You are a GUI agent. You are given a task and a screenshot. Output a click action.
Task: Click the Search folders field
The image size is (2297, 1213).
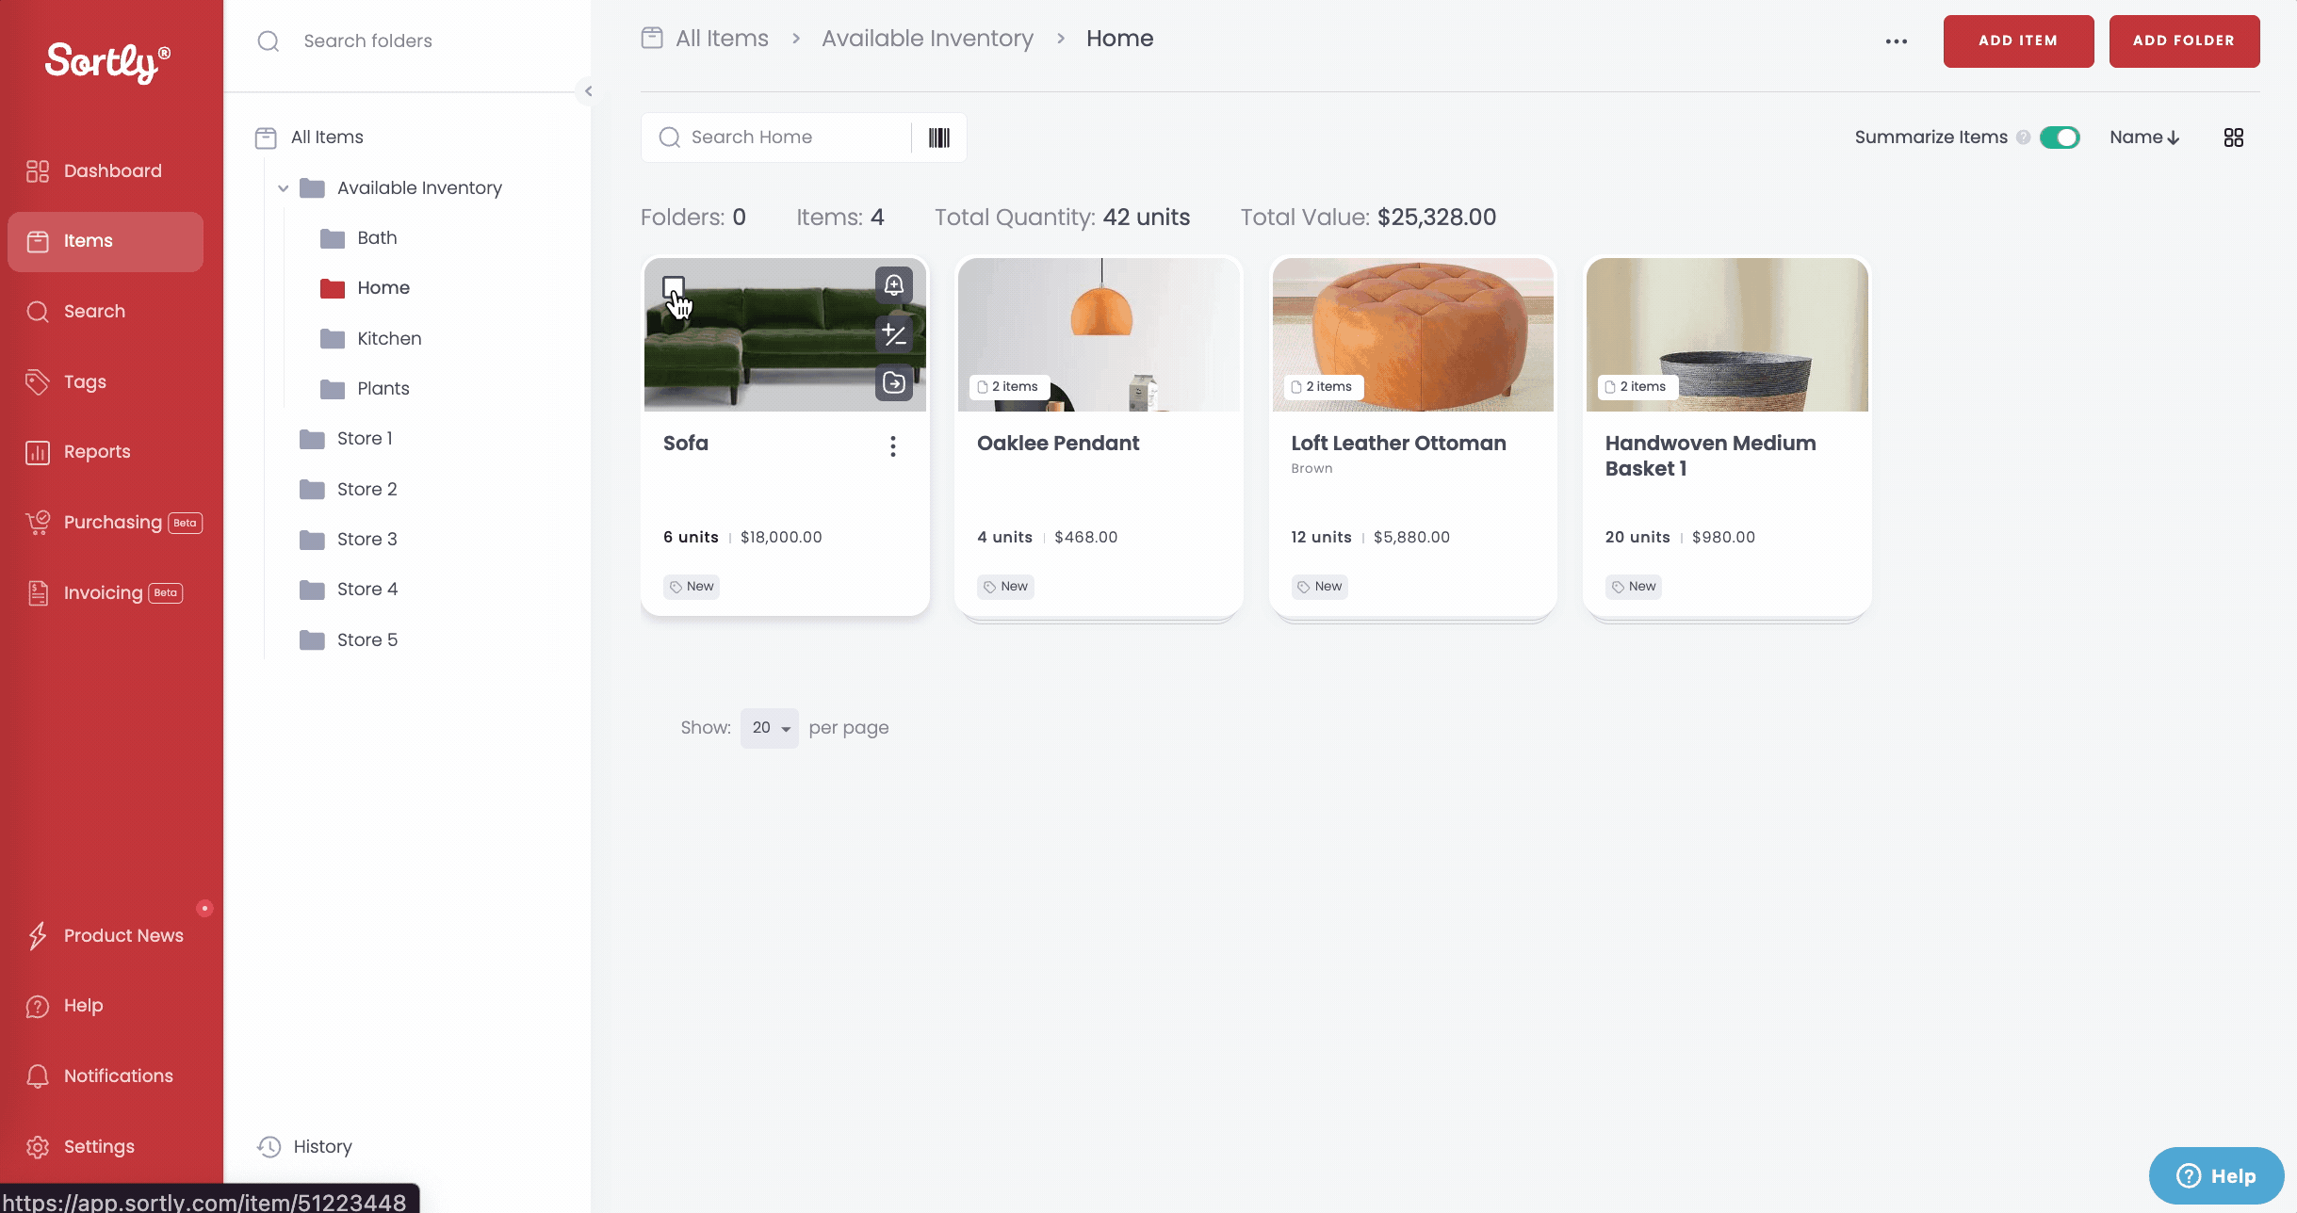pyautogui.click(x=405, y=41)
